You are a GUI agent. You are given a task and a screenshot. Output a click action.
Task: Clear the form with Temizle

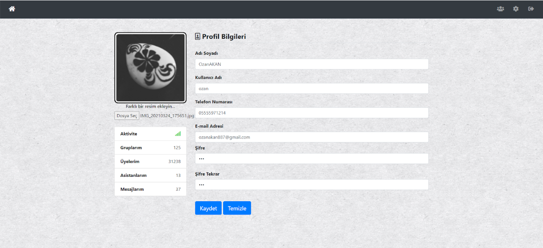click(237, 208)
